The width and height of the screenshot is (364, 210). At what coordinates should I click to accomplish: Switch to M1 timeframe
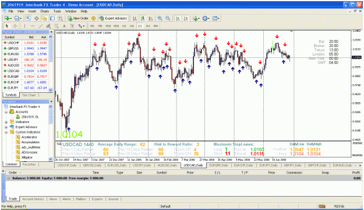[93, 26]
